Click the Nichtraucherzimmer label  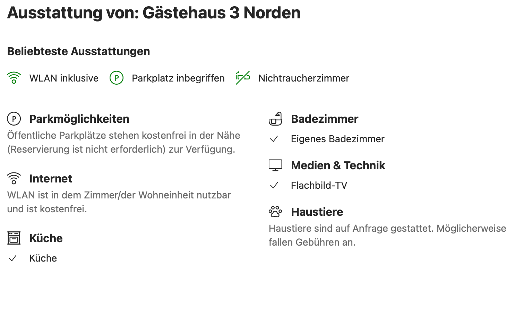[x=303, y=78]
